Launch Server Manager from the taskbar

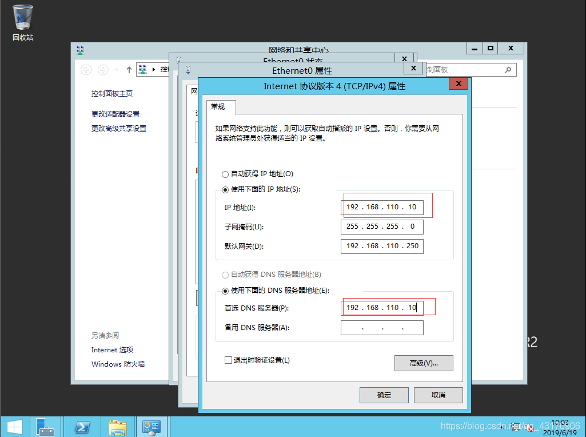[45, 427]
